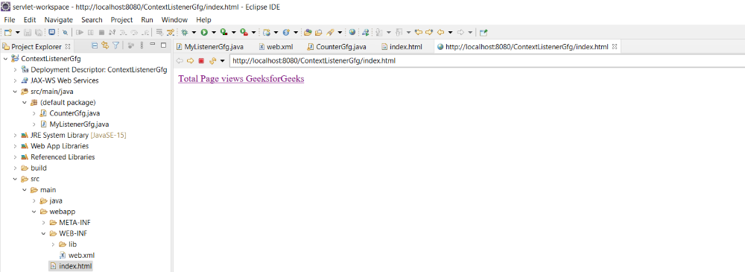Image resolution: width=745 pixels, height=272 pixels.
Task: Close the localhost browser tab
Action: [x=614, y=47]
